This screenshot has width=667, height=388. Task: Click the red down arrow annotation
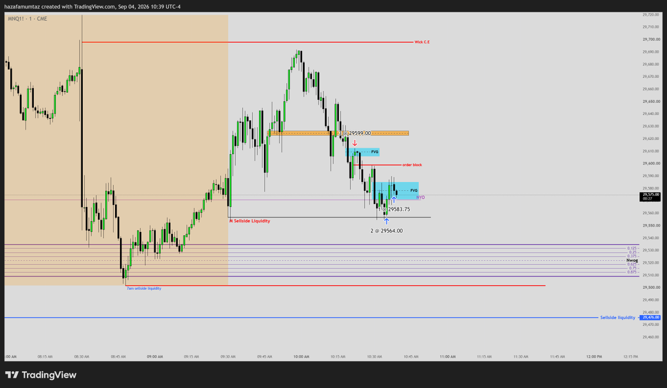355,143
